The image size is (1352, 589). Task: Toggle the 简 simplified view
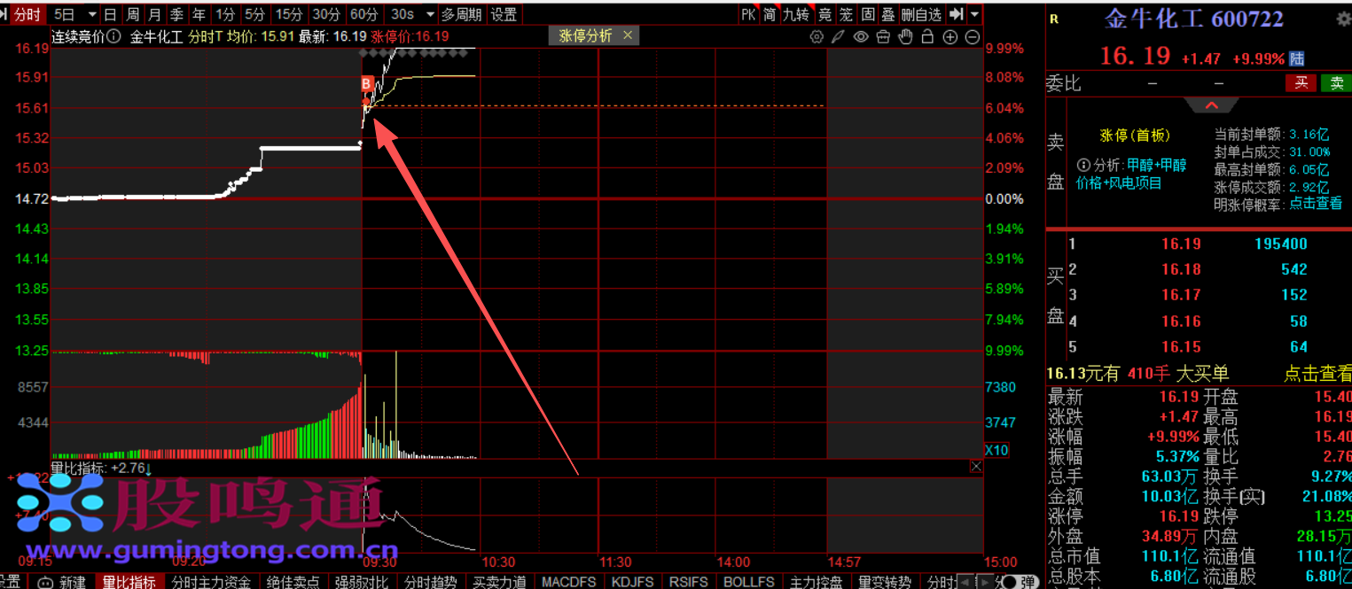tap(770, 14)
